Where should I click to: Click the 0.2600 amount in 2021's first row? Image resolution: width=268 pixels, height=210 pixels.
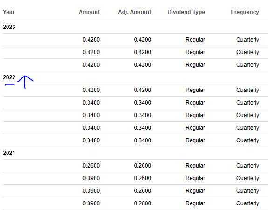[91, 166]
